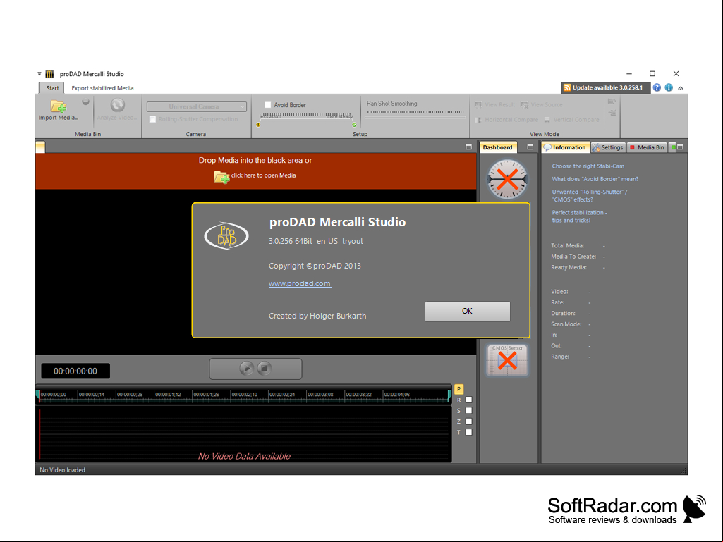
Task: Click the 00:00:00:00 timecode display
Action: 75,371
